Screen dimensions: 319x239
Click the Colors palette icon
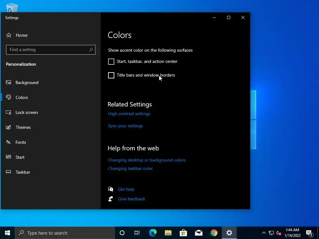[8, 97]
